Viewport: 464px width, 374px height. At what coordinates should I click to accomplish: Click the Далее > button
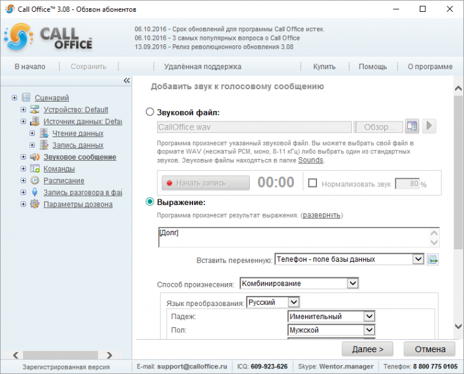[367, 349]
